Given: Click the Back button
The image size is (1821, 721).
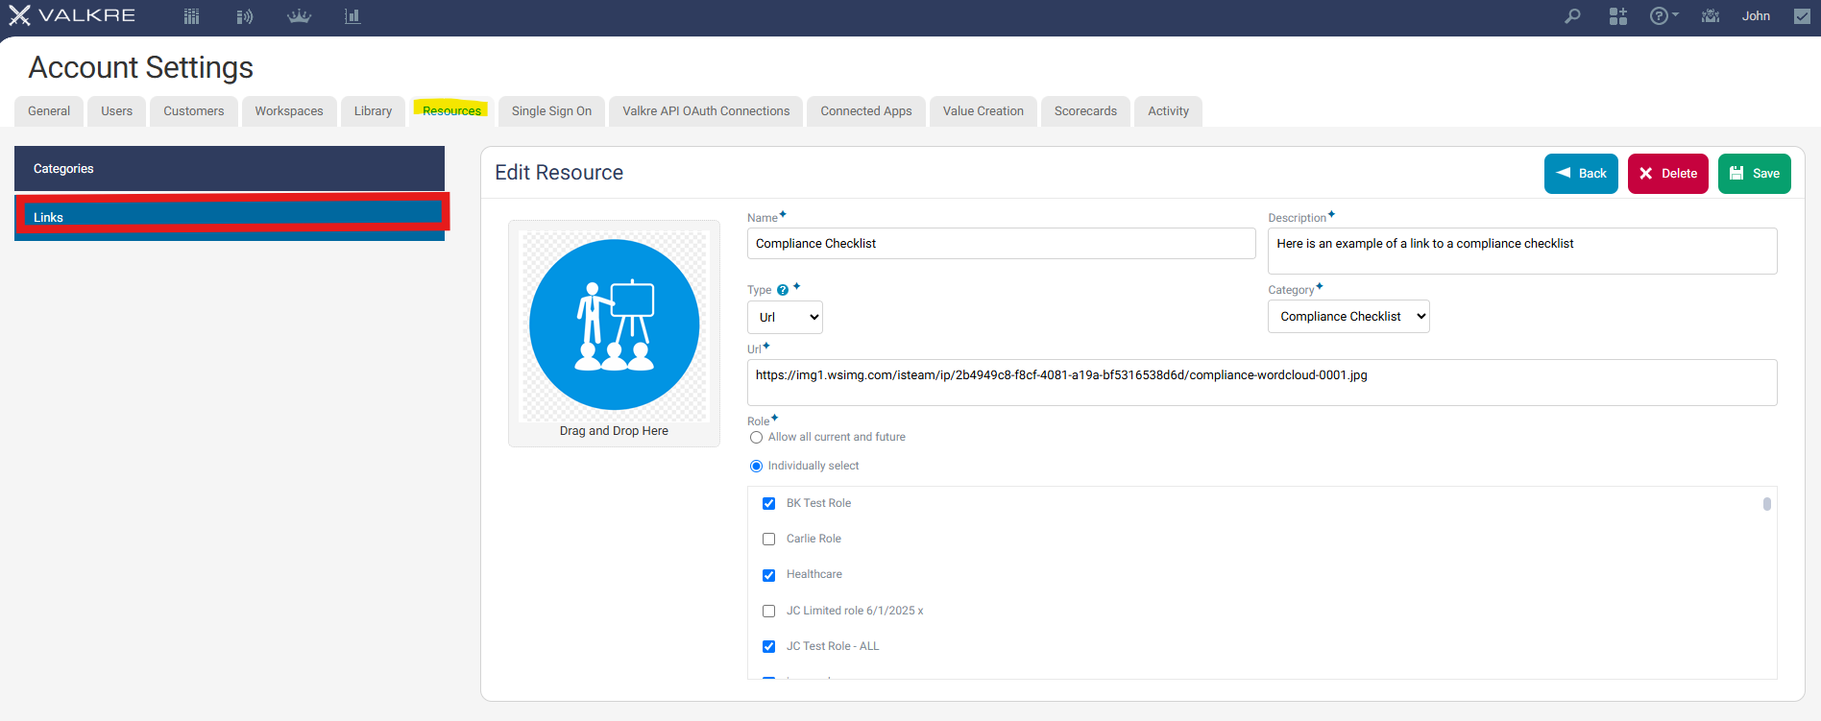Looking at the screenshot, I should tap(1581, 174).
